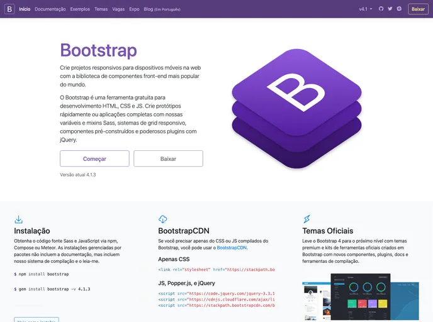
Task: Go to Exemplos in the navbar
Action: click(80, 9)
